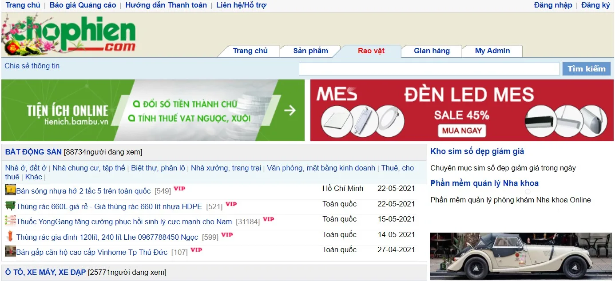Open 'Đăng ký' registration link
This screenshot has height=281, width=615.
[596, 5]
